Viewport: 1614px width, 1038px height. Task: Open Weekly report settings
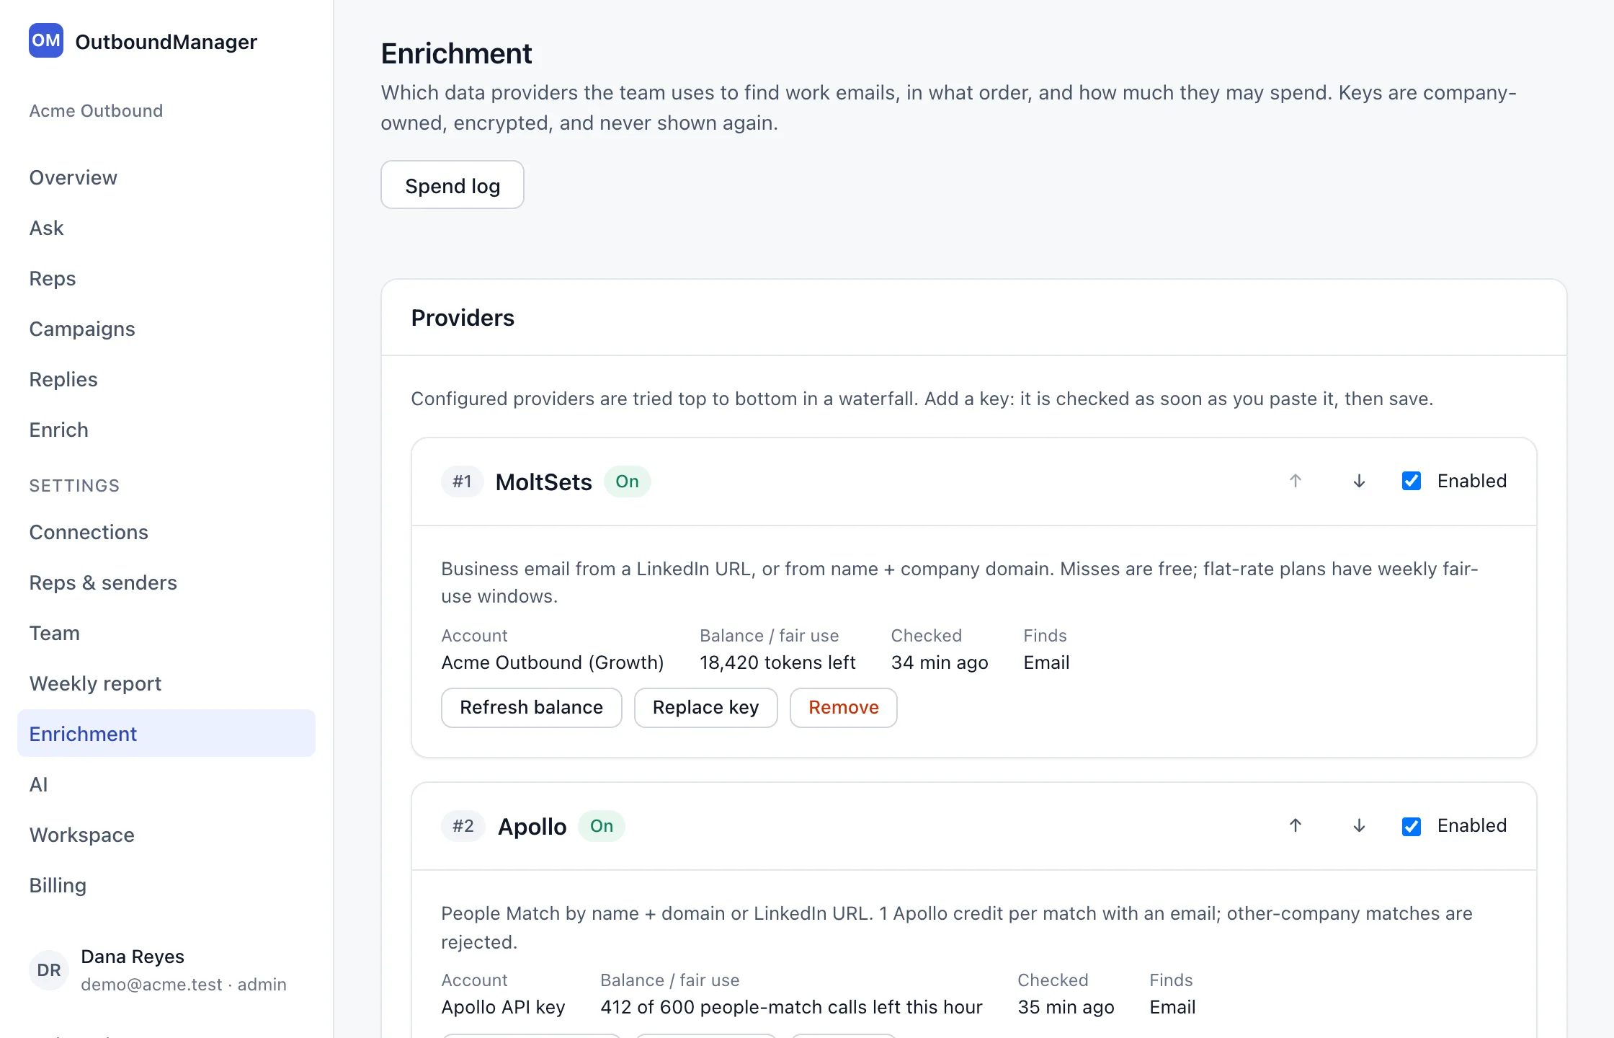166,683
